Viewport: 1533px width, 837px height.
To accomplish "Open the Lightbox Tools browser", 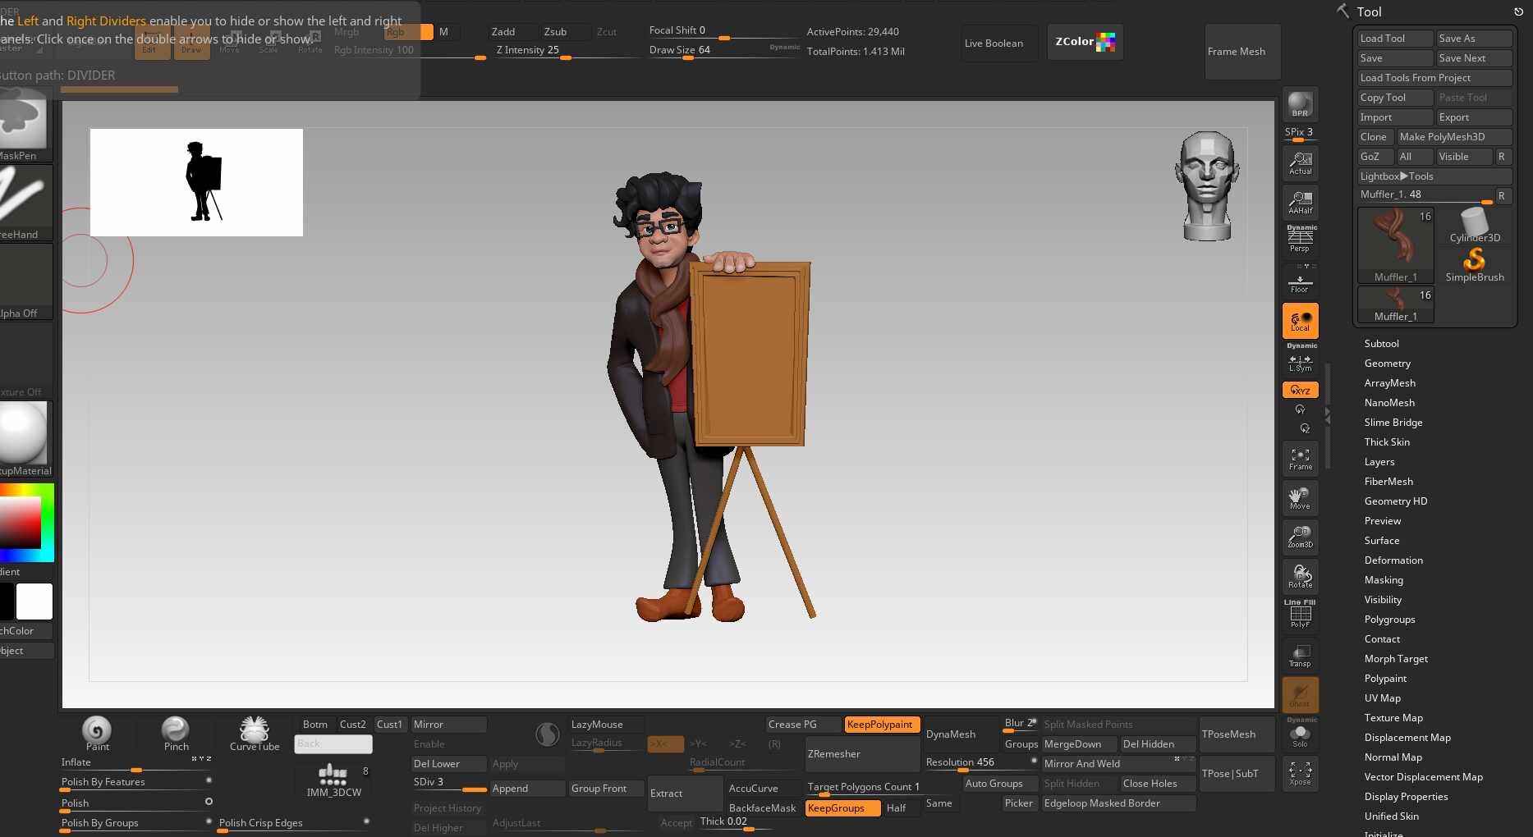I will [1396, 176].
